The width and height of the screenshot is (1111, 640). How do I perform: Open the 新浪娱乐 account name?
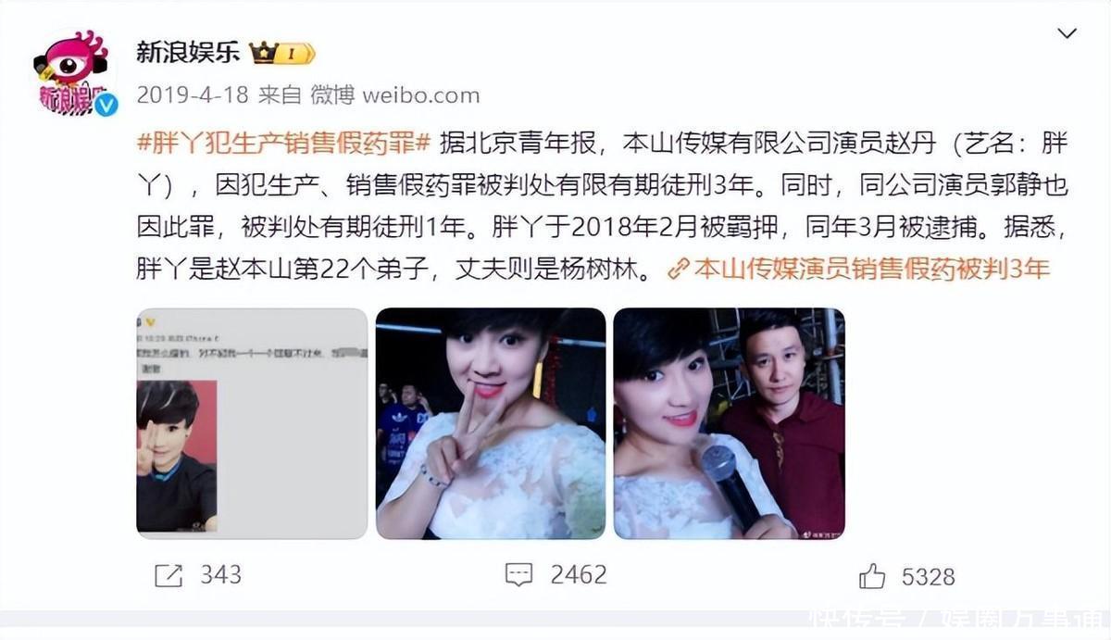[188, 53]
